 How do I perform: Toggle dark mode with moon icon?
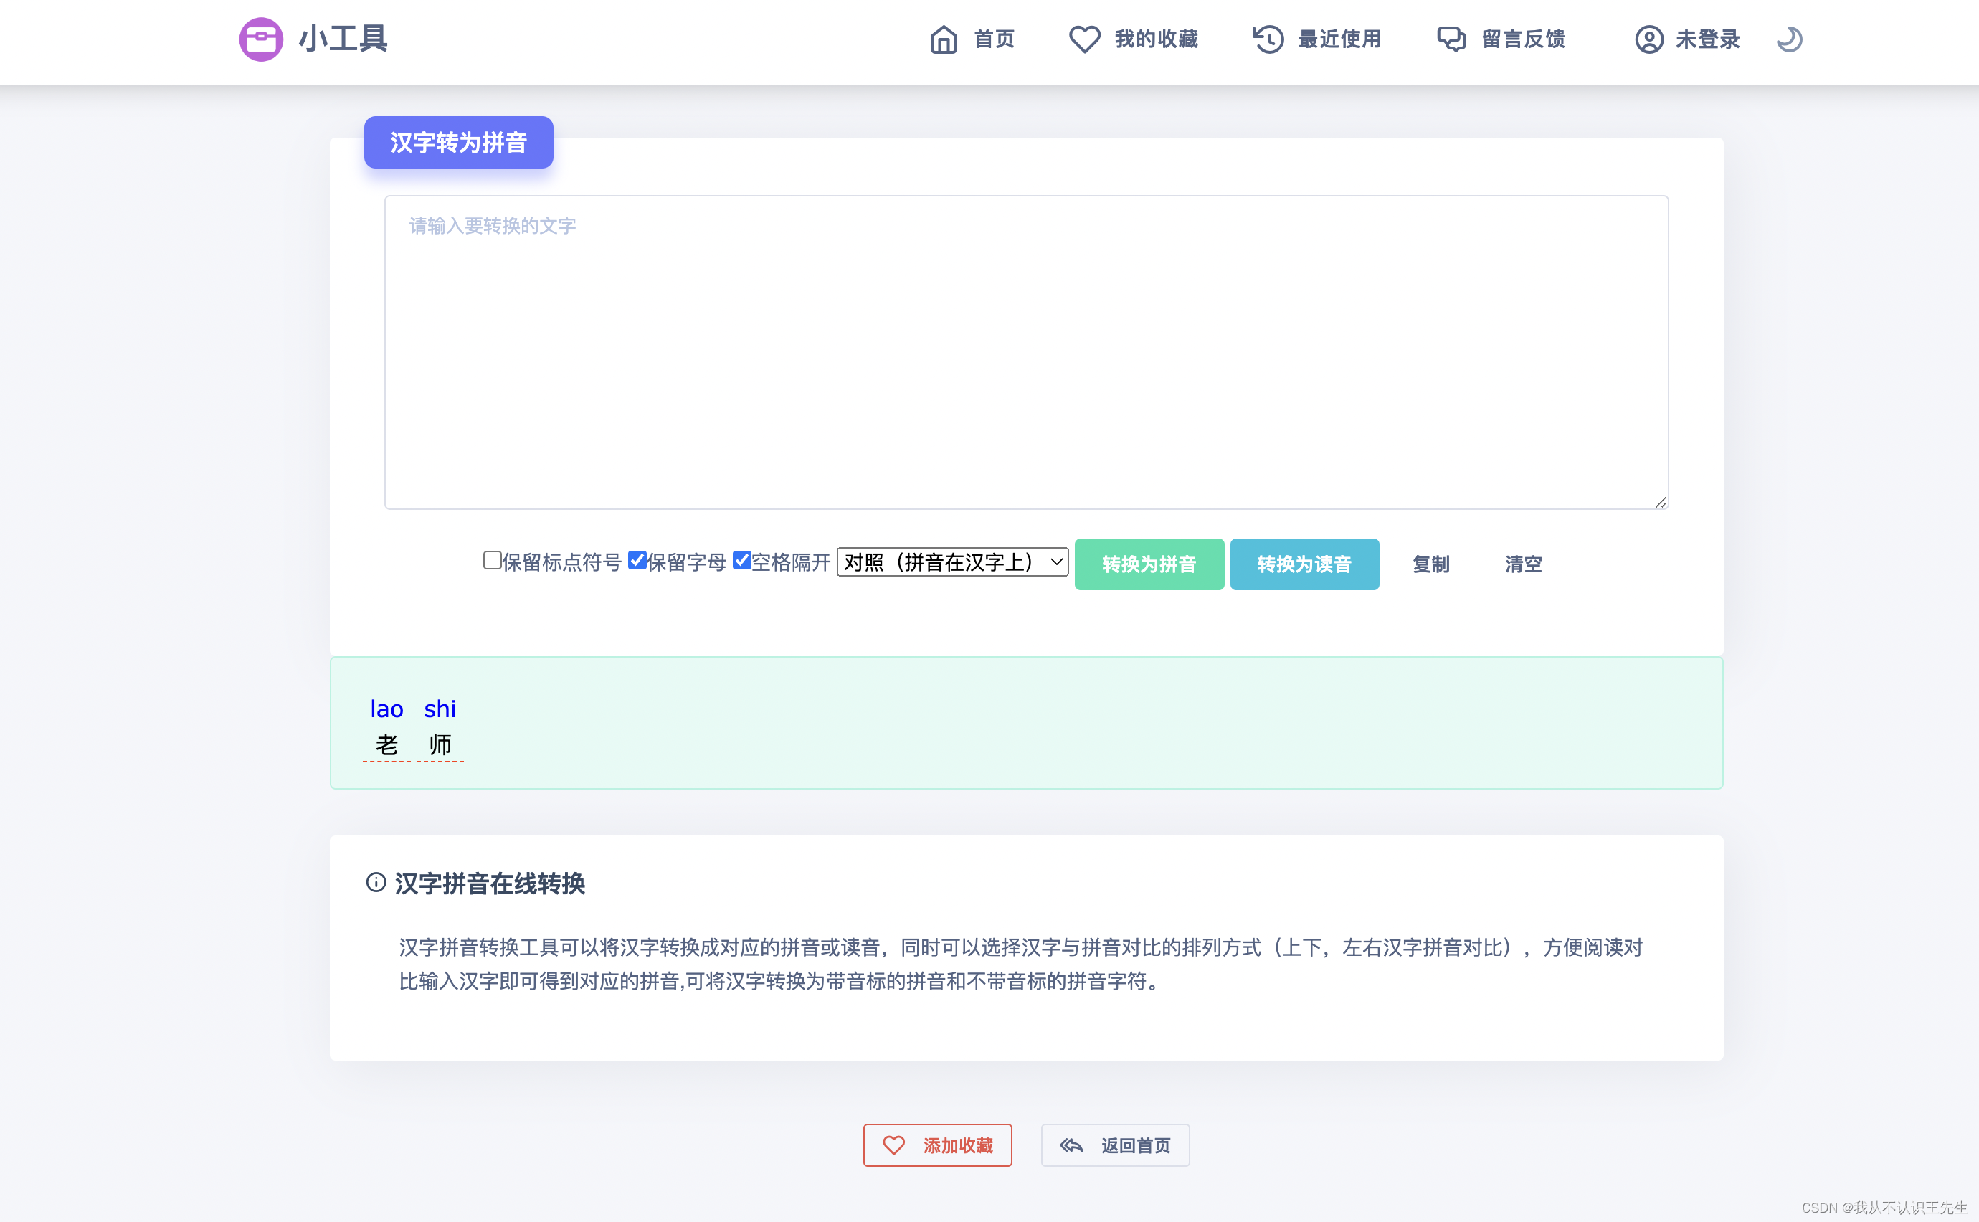(x=1789, y=39)
